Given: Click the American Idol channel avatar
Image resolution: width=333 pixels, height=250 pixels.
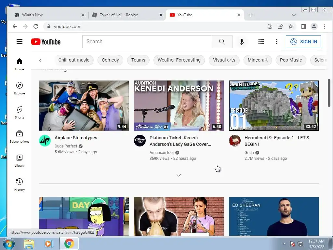Looking at the screenshot, I should coord(140,141).
